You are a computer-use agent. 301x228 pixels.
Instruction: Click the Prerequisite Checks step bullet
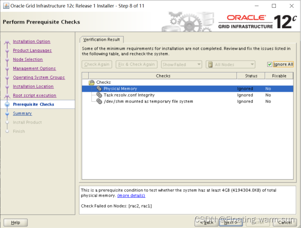pyautogui.click(x=7, y=104)
